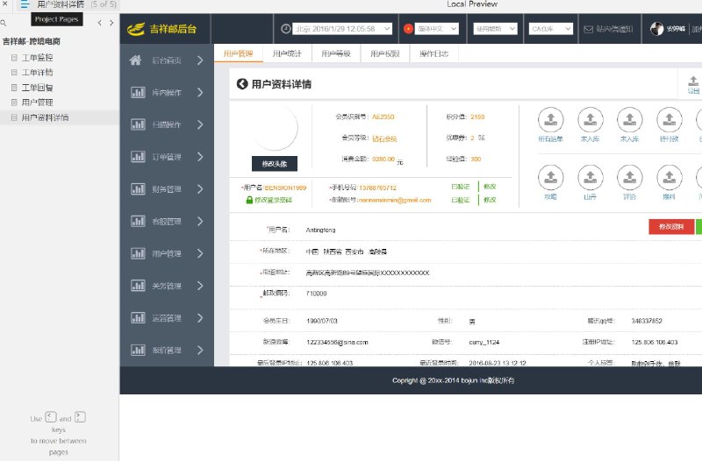Click the 扫描操作 sidebar label

(x=167, y=124)
